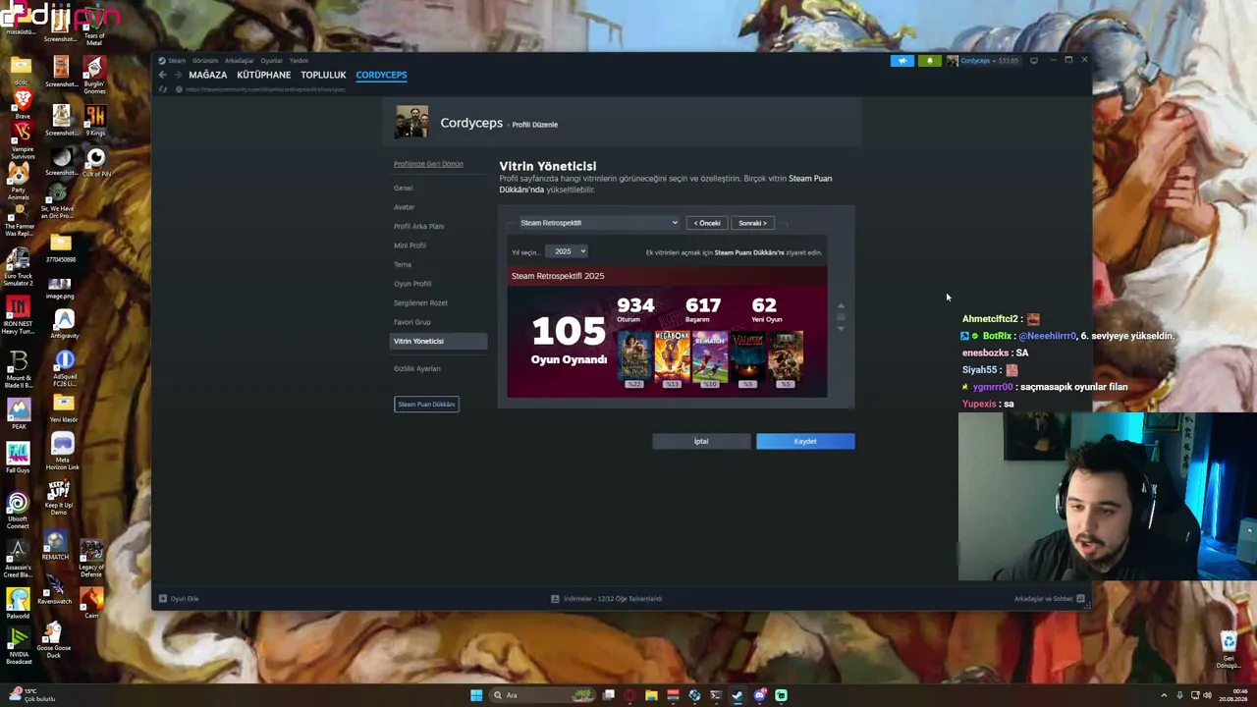
Task: Open the İndirmeler downloads status
Action: [607, 599]
